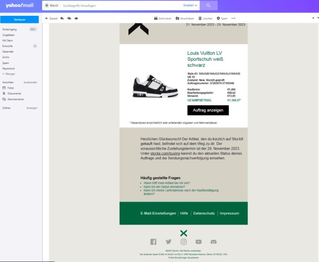319x262 pixels.
Task: Open FAQ Kann ich ein Gebot stornieren
Action: [x=164, y=187]
